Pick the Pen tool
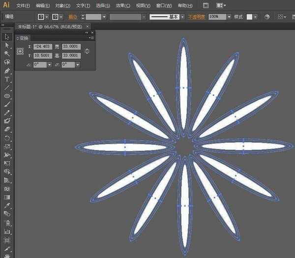The image size is (295, 258). [7, 71]
